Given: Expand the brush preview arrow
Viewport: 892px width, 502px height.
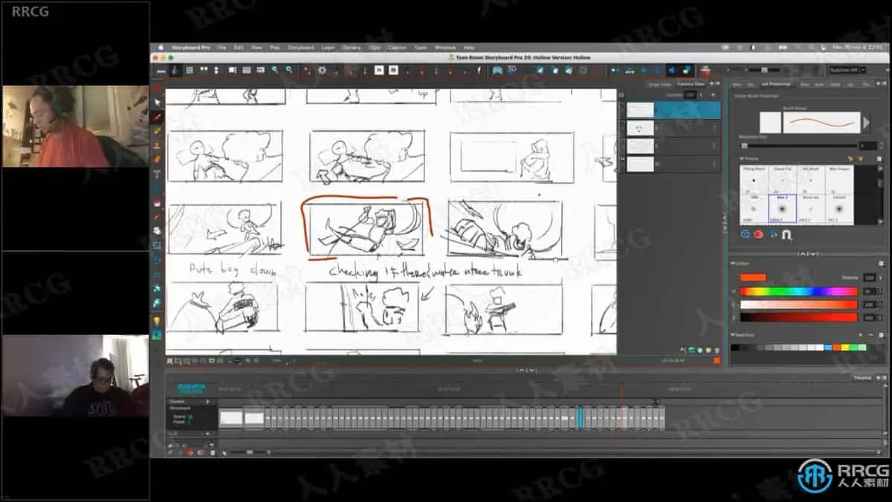Looking at the screenshot, I should click(865, 122).
